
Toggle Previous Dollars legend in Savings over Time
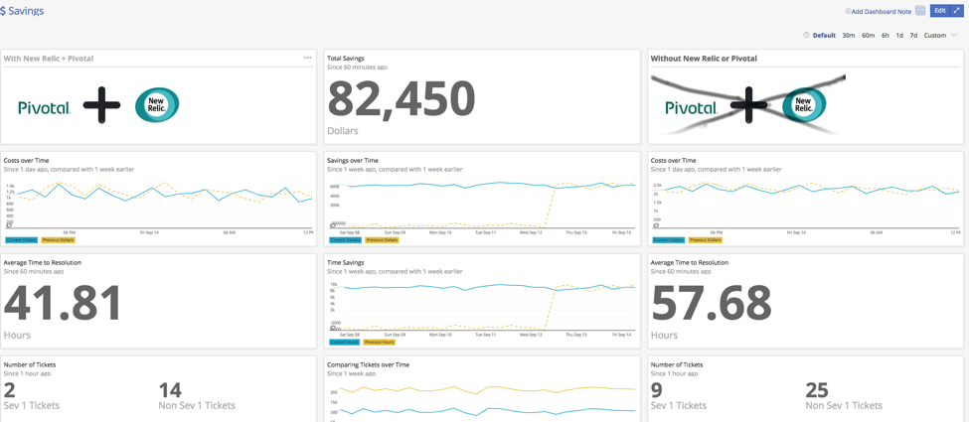(382, 239)
